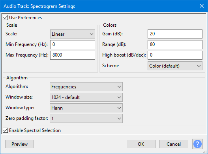Expand the Zero padding factor dropdown
Image resolution: width=208 pixels, height=154 pixels.
pos(86,119)
